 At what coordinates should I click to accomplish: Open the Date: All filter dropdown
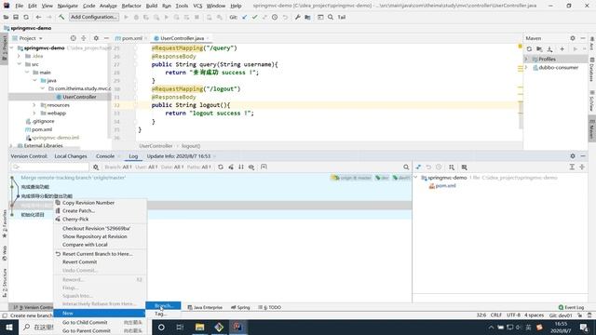[171, 167]
